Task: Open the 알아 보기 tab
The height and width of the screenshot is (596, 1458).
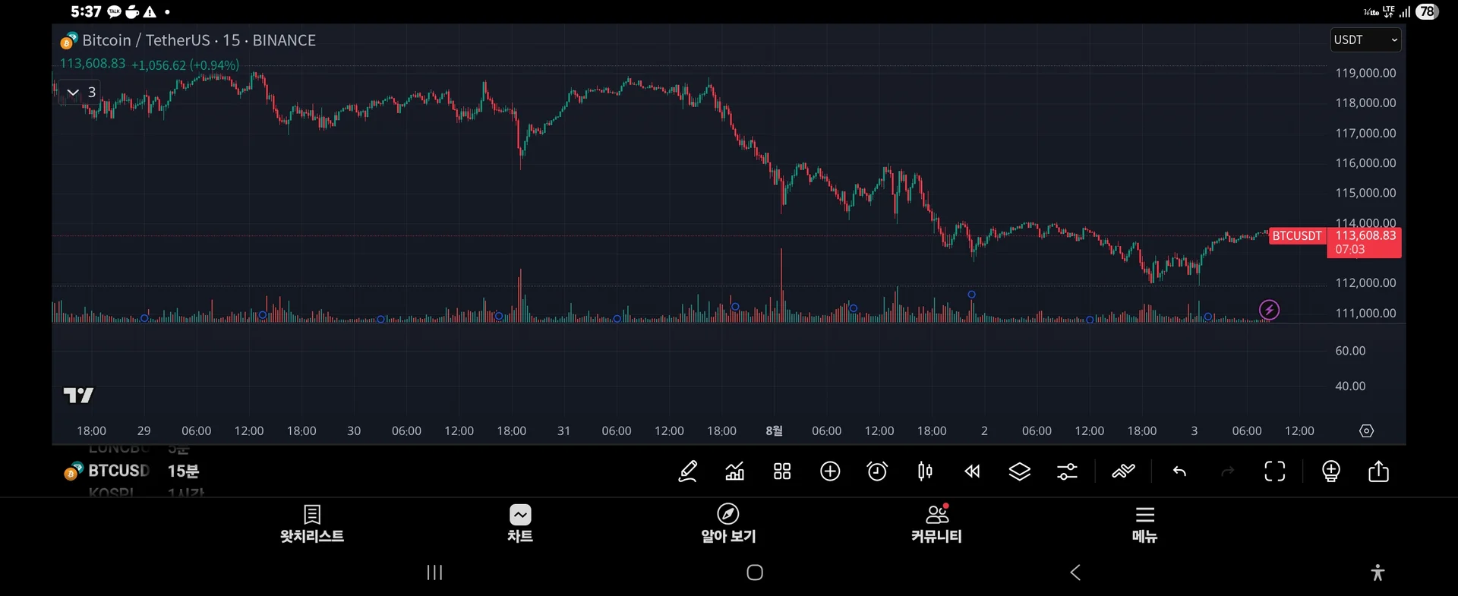Action: click(728, 524)
